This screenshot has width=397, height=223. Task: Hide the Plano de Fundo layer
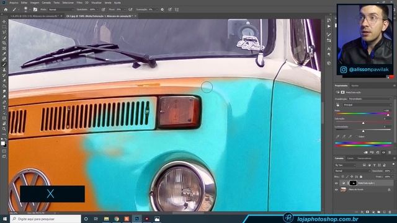tap(336, 190)
